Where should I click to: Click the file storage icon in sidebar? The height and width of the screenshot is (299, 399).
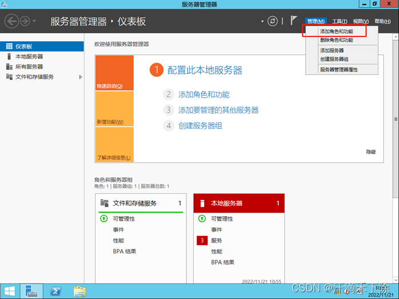click(x=9, y=77)
